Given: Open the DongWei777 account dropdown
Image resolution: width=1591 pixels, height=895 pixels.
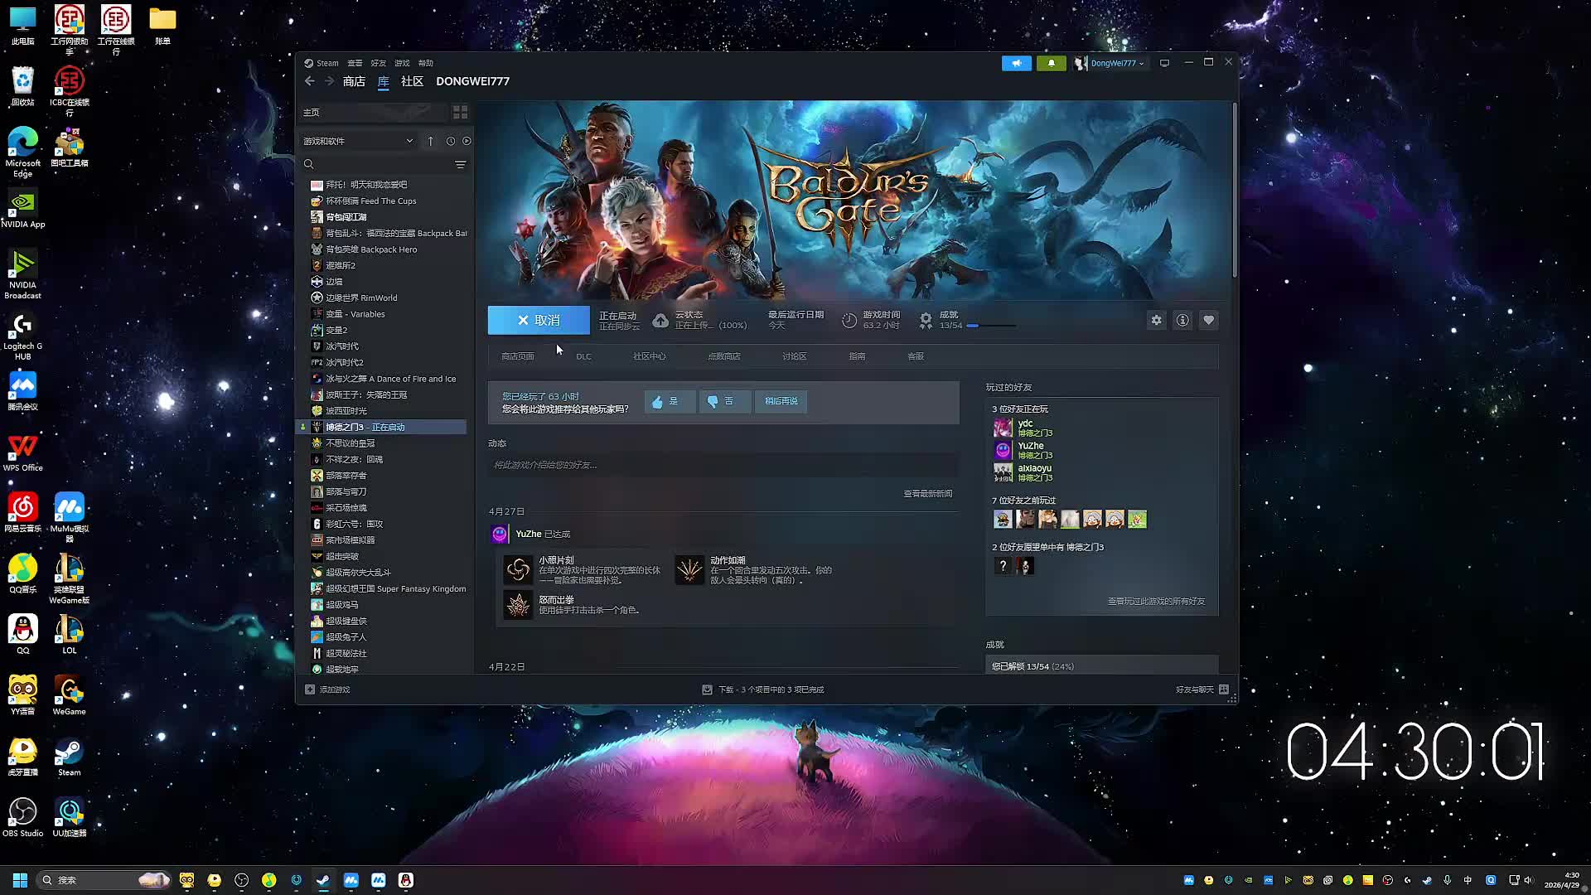Looking at the screenshot, I should pyautogui.click(x=1115, y=63).
